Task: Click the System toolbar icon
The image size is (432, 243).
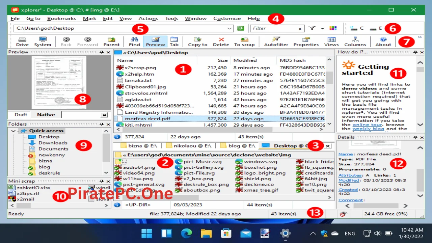Action: coord(43,42)
